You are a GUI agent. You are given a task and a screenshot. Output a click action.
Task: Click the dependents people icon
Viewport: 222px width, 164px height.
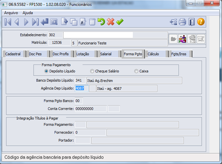(182, 39)
